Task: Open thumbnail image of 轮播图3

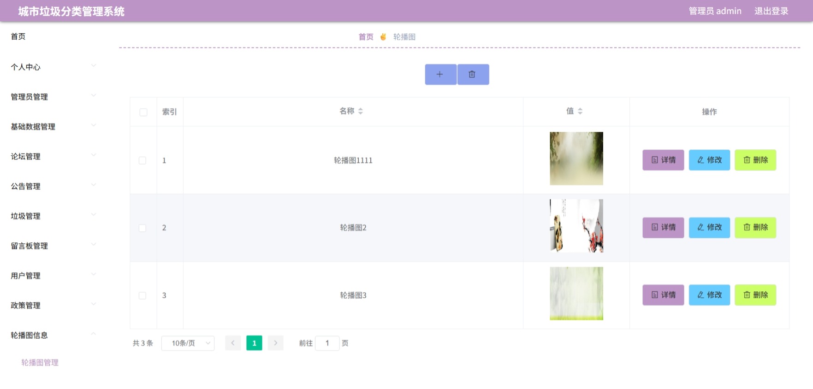Action: (x=576, y=294)
